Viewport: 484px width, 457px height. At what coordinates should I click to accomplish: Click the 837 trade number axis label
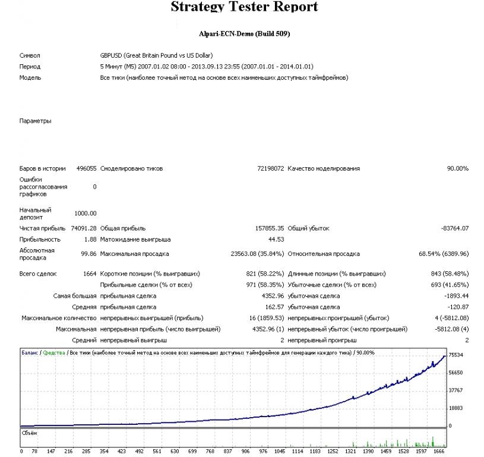[228, 451]
